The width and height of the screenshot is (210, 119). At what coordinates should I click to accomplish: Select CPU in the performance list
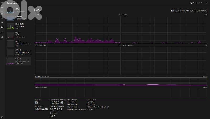[18, 10]
